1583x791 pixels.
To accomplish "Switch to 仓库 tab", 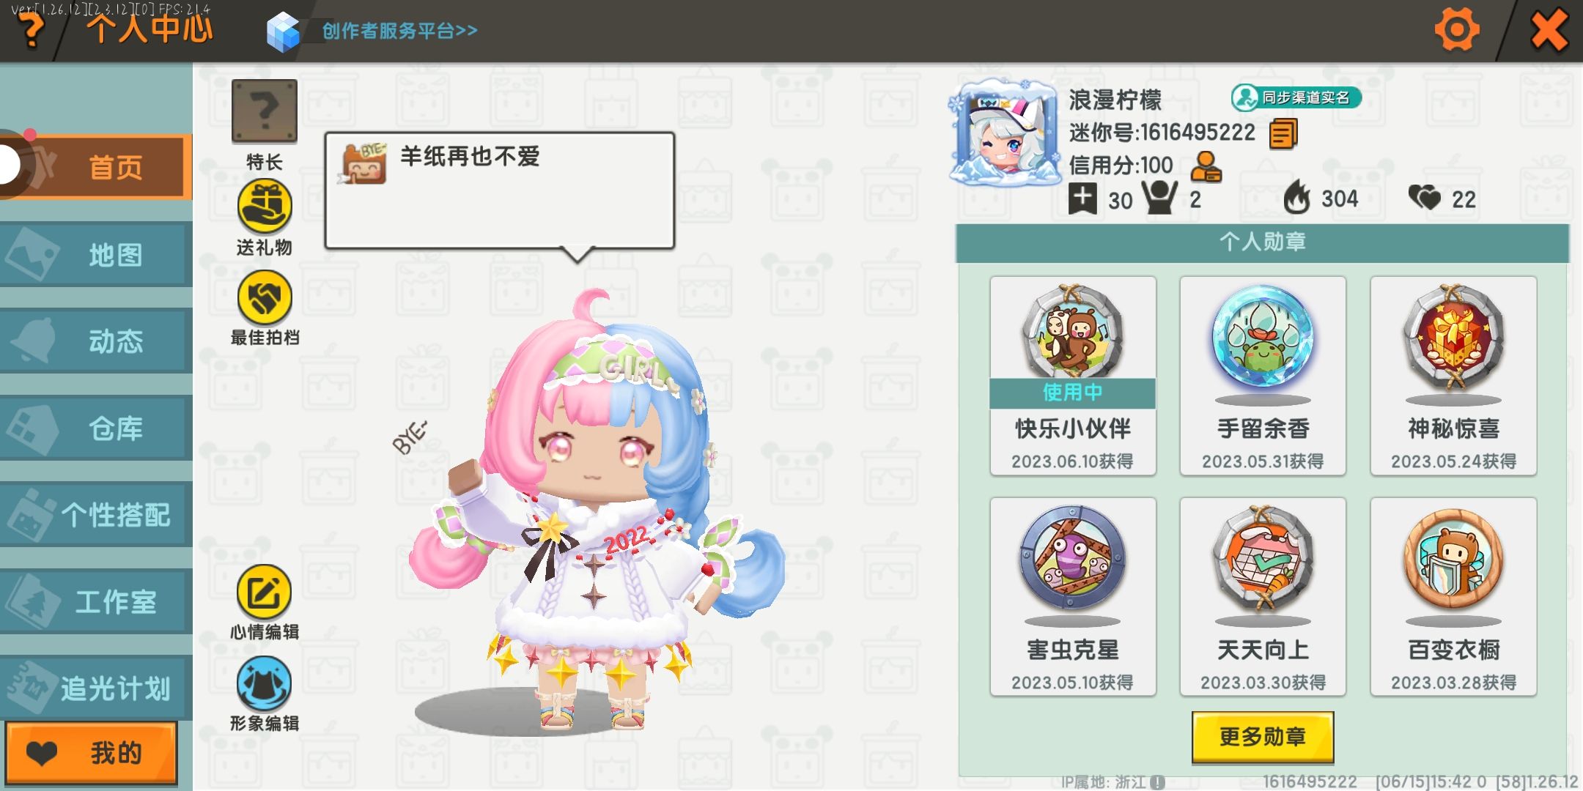I will pyautogui.click(x=96, y=428).
